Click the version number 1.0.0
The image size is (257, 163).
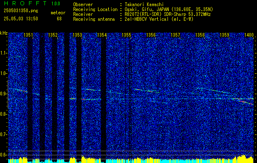click(56, 4)
